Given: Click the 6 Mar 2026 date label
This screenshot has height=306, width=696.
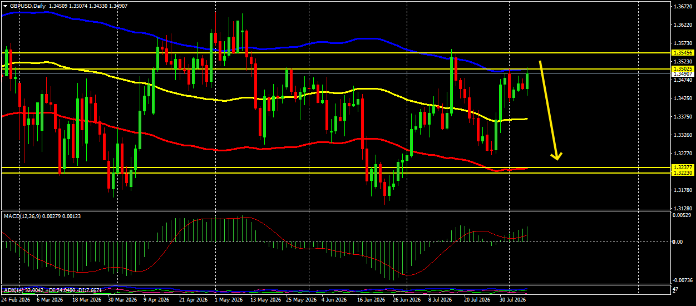Looking at the screenshot, I should click(x=50, y=299).
